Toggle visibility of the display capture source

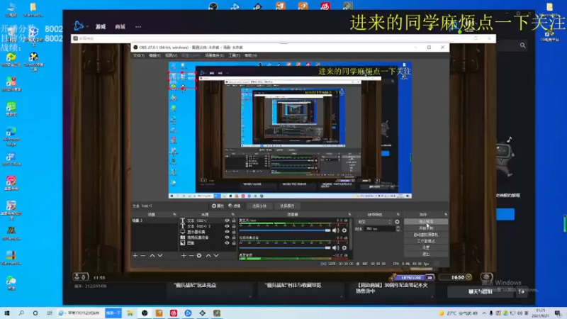227,232
